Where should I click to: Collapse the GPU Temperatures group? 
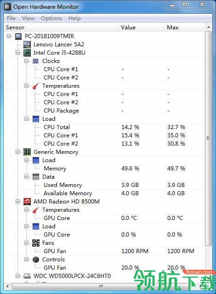(27, 210)
